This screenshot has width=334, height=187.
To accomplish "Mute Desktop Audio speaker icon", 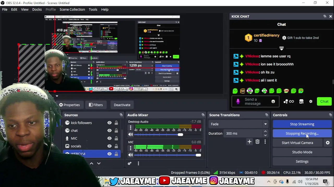I will tap(130, 135).
